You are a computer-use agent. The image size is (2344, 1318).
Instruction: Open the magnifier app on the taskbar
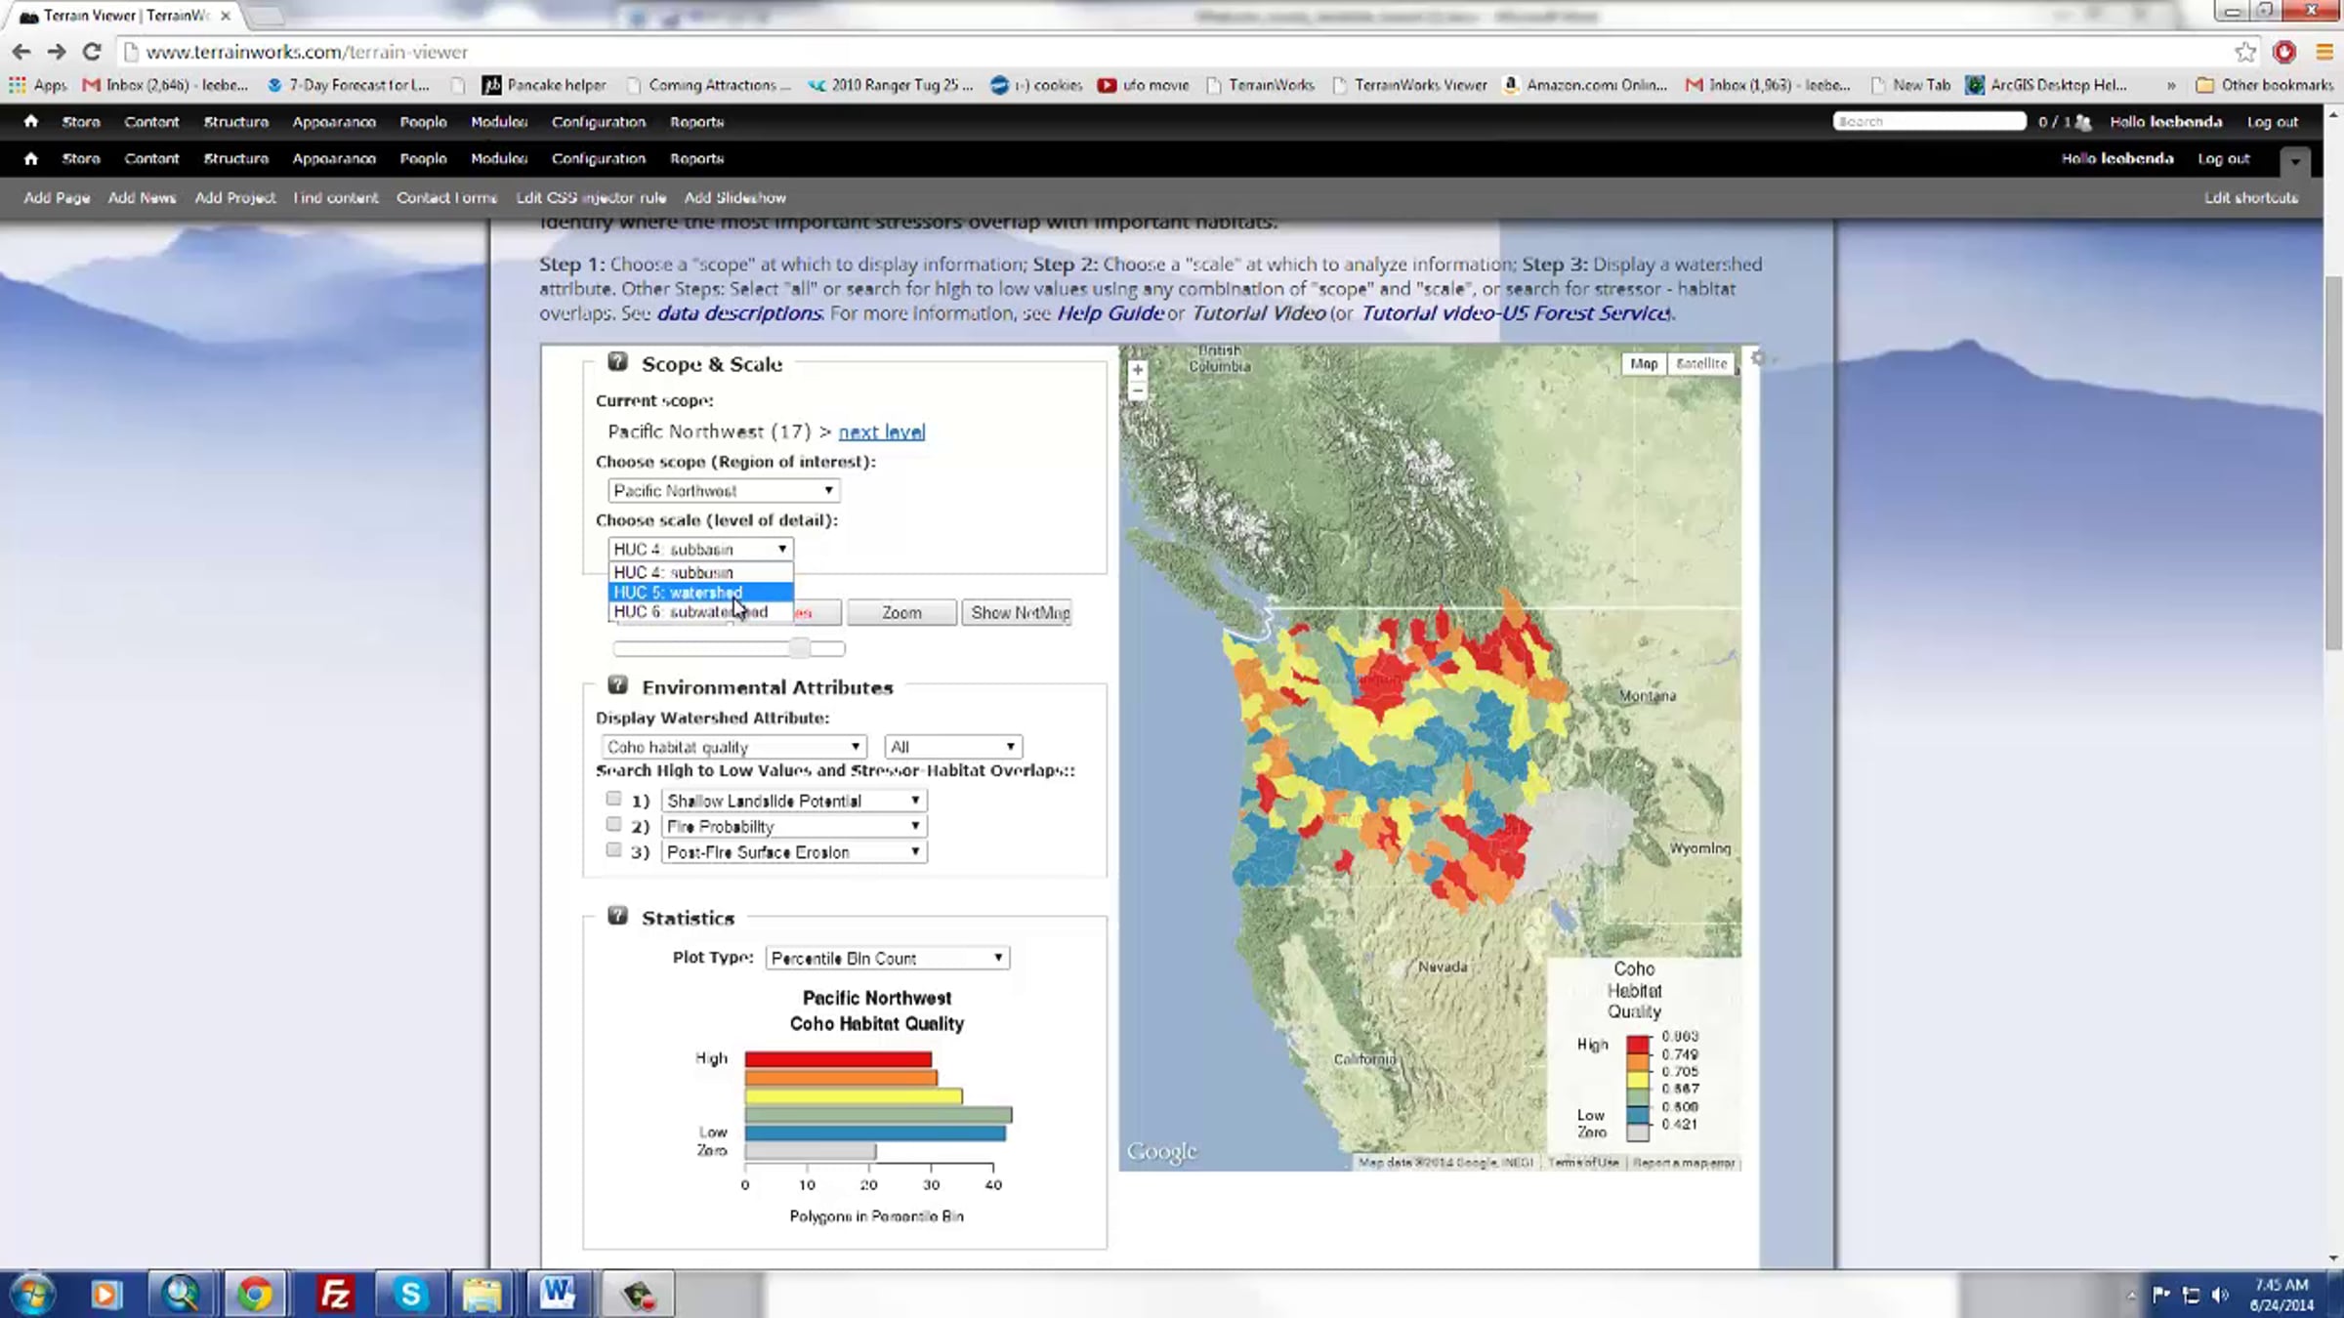pos(181,1295)
